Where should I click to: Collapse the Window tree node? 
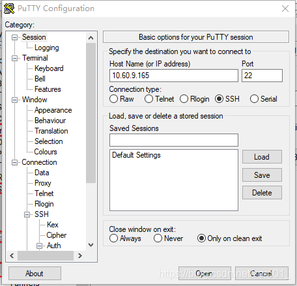[14, 100]
